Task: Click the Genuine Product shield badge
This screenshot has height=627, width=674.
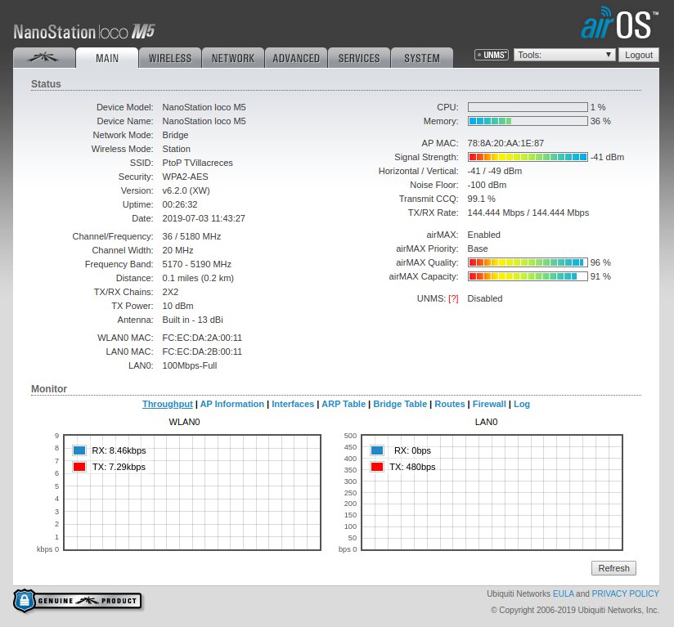Action: click(x=78, y=600)
